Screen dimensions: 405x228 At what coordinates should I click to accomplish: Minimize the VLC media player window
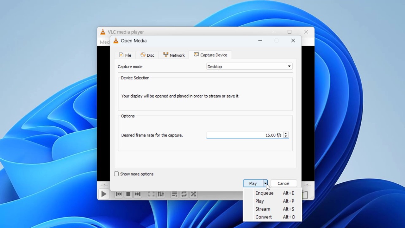[x=273, y=32]
